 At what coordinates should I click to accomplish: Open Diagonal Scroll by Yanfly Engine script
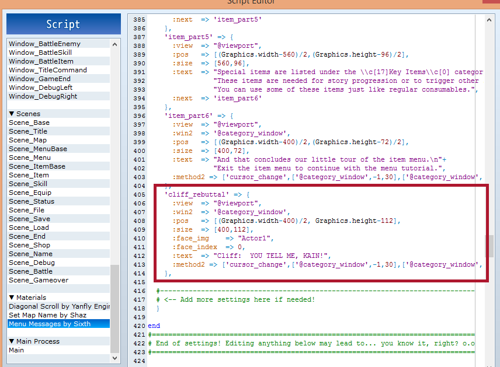(58, 306)
